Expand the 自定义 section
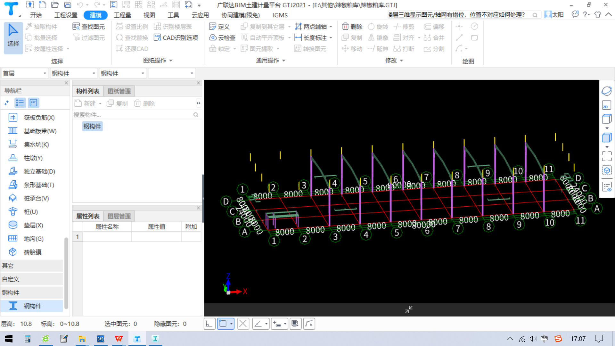 [32, 279]
